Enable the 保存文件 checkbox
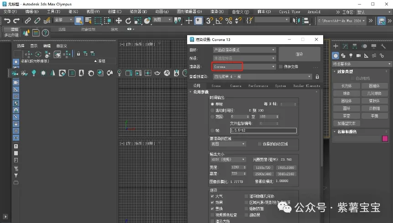Viewport: 393px width, 223px height. point(281,66)
